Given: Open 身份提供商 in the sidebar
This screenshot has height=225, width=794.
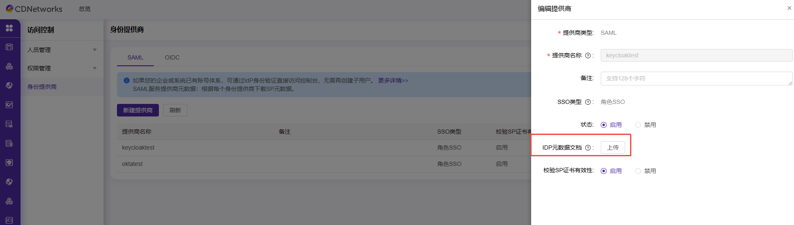Looking at the screenshot, I should [62, 87].
